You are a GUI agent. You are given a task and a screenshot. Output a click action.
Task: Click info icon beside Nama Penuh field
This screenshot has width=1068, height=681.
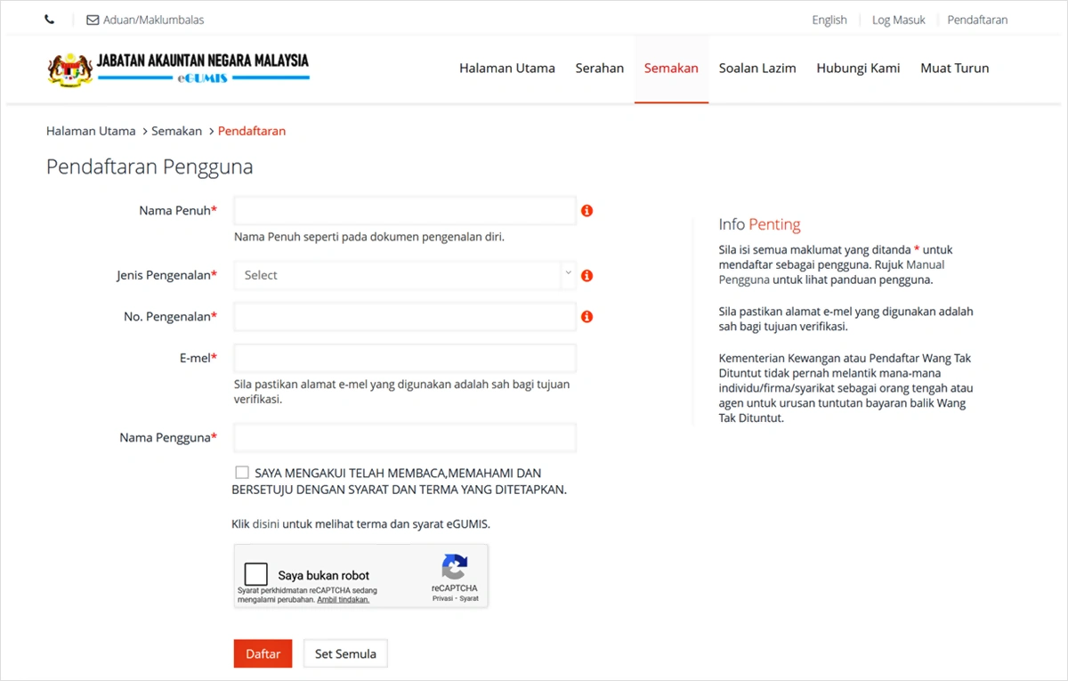pyautogui.click(x=587, y=211)
